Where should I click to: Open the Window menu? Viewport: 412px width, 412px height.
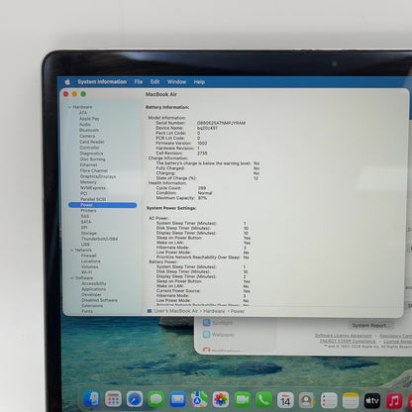[x=176, y=82]
